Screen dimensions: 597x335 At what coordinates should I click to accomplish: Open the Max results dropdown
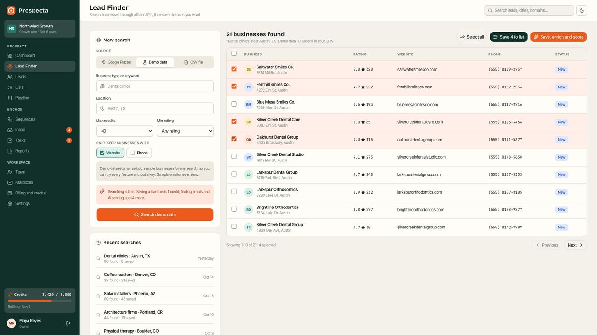125,131
